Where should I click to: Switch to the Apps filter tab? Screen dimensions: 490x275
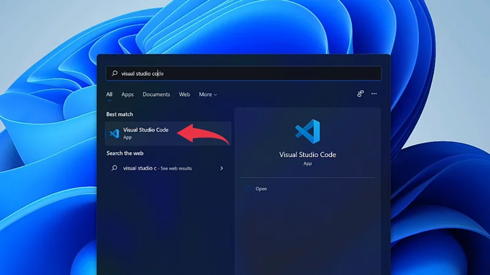[127, 95]
